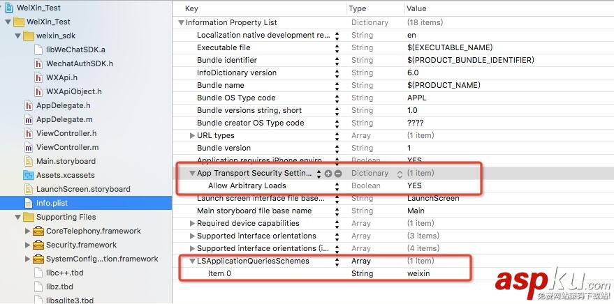The width and height of the screenshot is (614, 304).
Task: Click the weixin value field of Item 0
Action: [x=418, y=273]
